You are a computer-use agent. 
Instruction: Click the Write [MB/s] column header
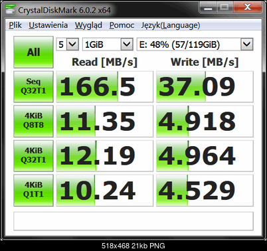point(205,62)
